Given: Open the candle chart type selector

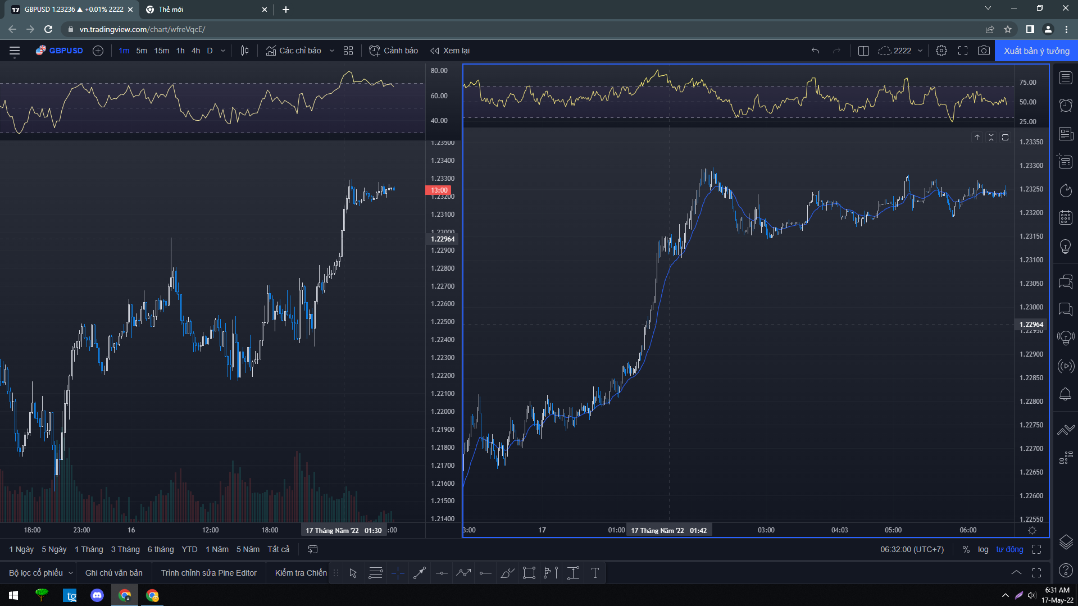Looking at the screenshot, I should click(x=244, y=51).
